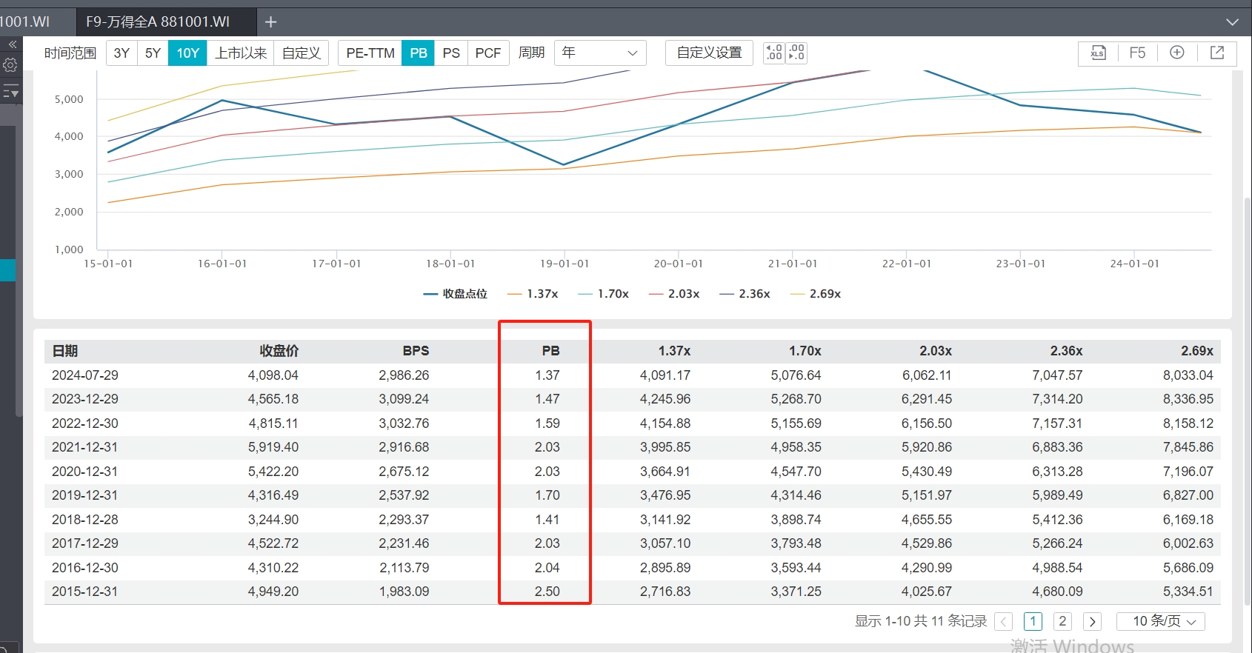The width and height of the screenshot is (1252, 653).
Task: Select 5Y time range
Action: click(153, 53)
